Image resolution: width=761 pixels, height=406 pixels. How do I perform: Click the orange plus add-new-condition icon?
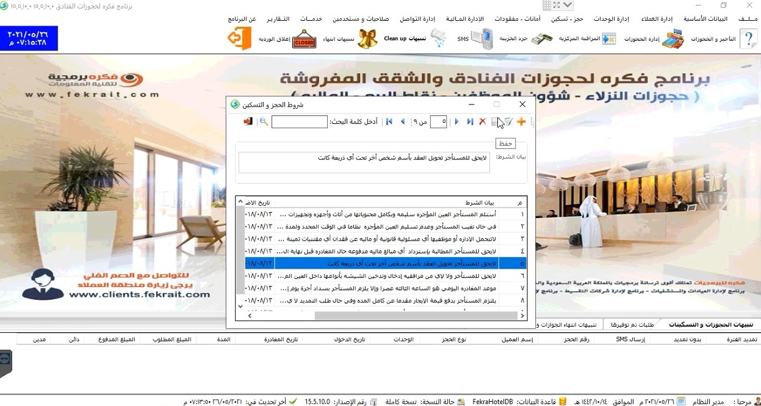(521, 122)
